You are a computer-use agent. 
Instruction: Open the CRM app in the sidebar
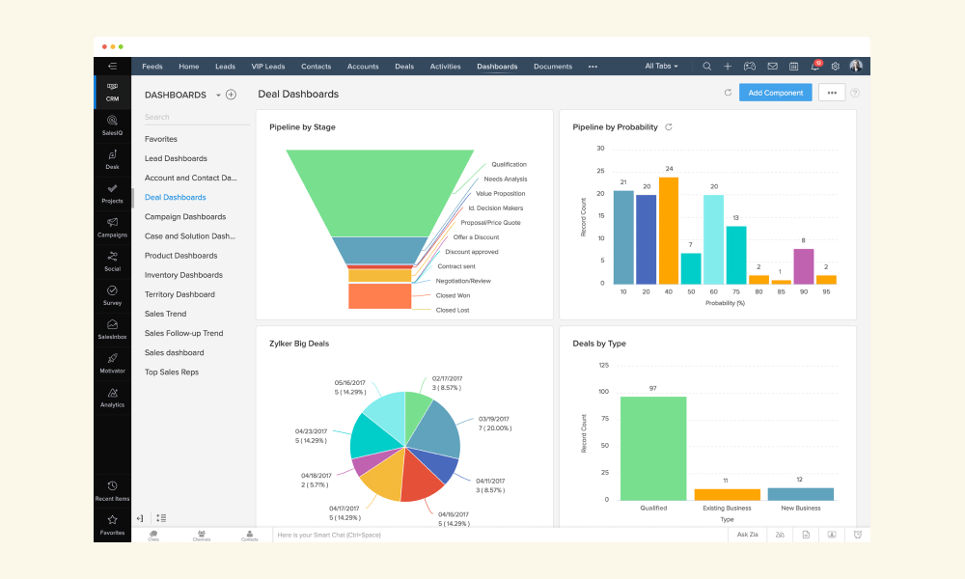point(112,92)
